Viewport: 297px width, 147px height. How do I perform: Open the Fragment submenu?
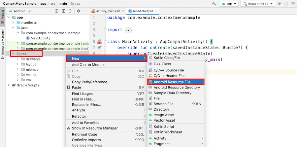click(176, 144)
